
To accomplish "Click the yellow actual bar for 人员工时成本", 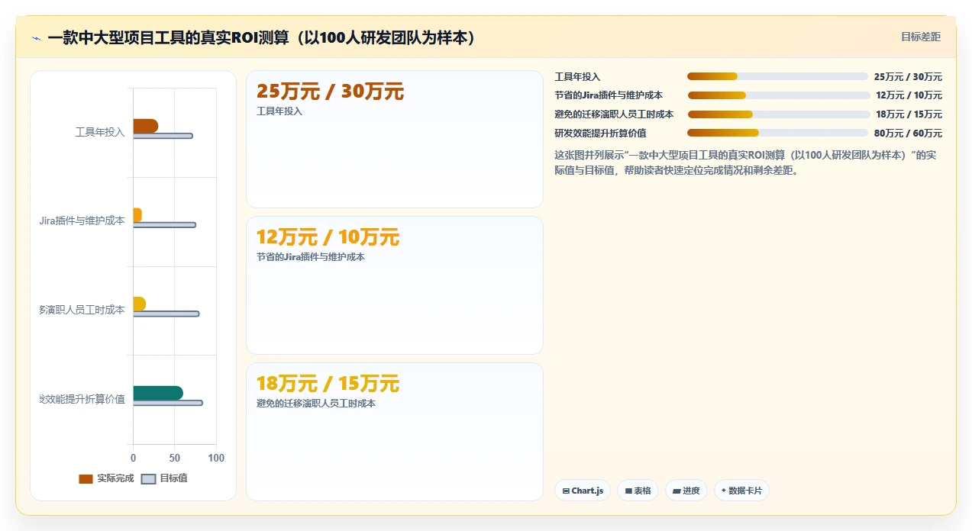I will pyautogui.click(x=139, y=304).
